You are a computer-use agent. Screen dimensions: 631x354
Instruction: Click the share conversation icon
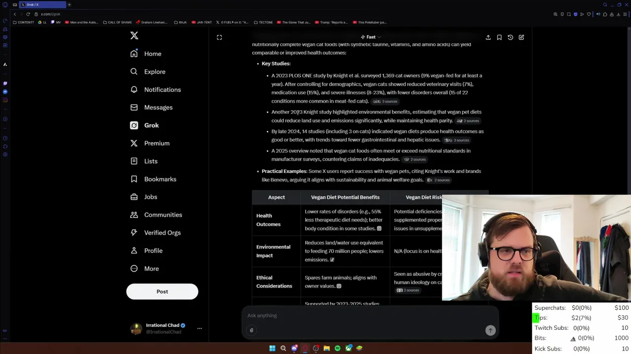(x=488, y=37)
